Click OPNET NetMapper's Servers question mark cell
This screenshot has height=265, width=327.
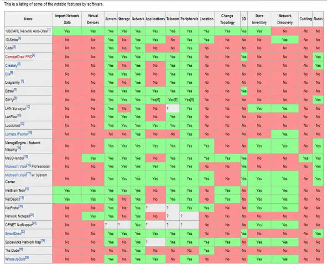click(x=111, y=225)
